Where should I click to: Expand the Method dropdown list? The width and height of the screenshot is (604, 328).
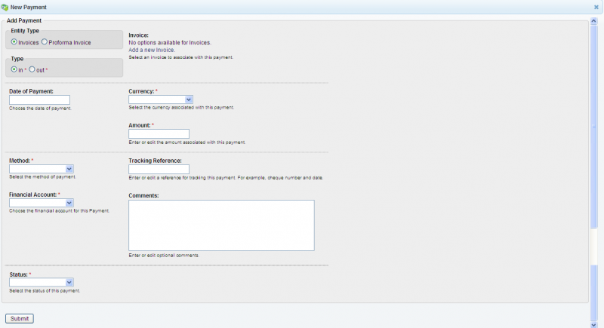click(69, 169)
